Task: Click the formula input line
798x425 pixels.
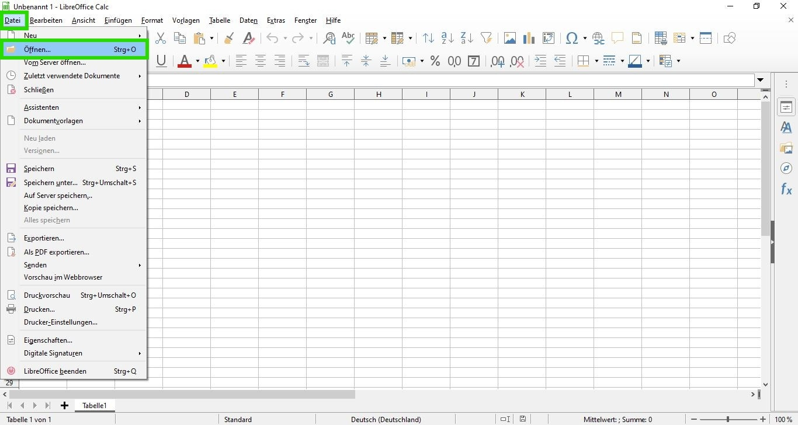Action: [450, 80]
